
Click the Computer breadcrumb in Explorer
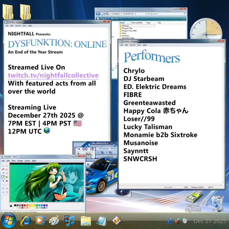(116, 14)
